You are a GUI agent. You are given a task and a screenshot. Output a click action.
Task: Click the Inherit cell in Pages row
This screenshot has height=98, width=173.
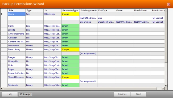coord(70,69)
